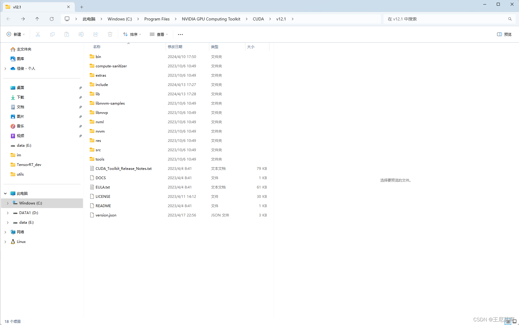Click Program Files in breadcrumb

point(157,19)
